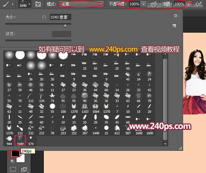Image resolution: width=206 pixels, height=173 pixels.
Task: Click the white background color swatch
Action: (21, 159)
